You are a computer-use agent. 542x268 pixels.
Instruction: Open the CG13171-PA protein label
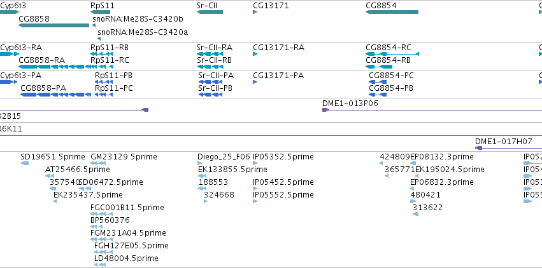coord(278,76)
